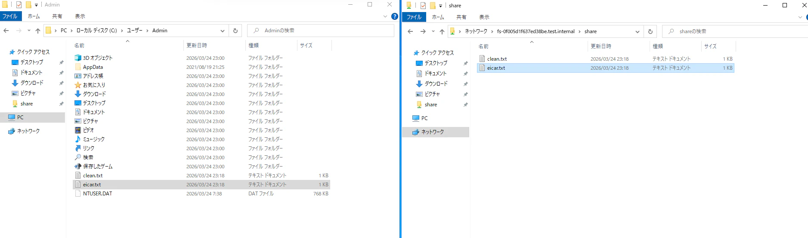Select ピクチャ folder in Admin file list
Screen dimensions: 808x238
point(90,121)
